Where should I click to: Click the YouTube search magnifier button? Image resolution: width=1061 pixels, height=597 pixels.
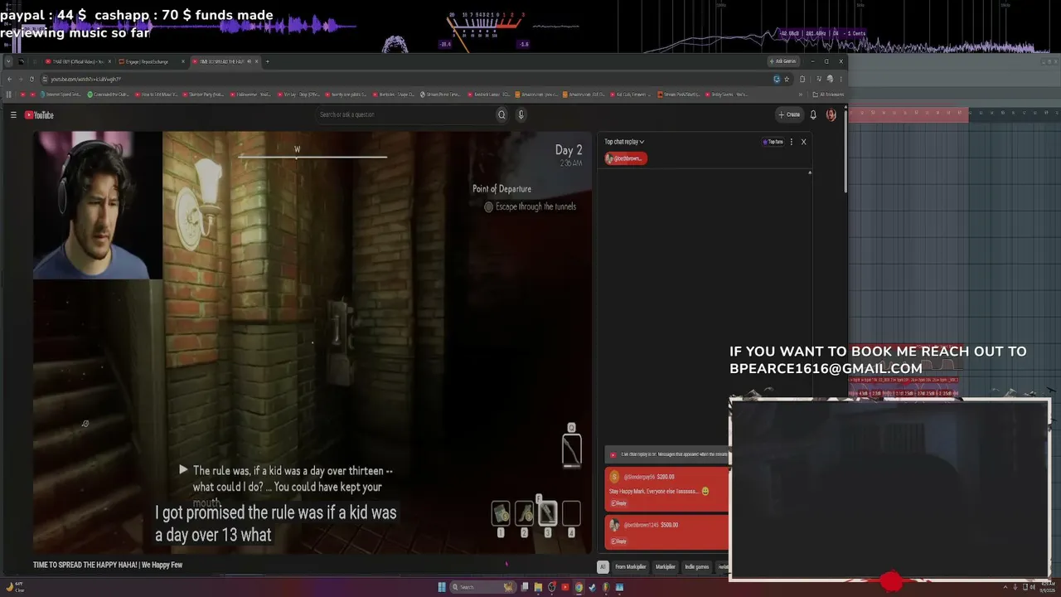[x=501, y=114]
